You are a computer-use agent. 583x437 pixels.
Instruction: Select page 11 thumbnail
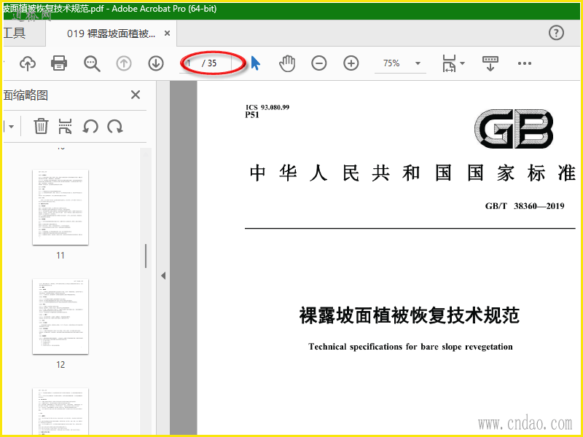(60, 207)
